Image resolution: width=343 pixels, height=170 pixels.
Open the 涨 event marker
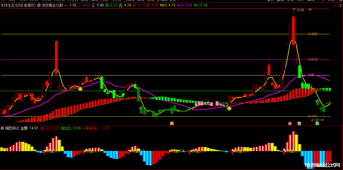(x=290, y=124)
